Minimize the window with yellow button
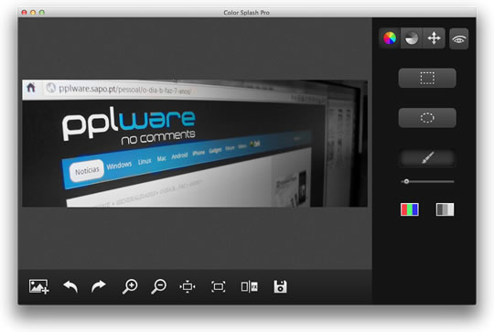 33,13
